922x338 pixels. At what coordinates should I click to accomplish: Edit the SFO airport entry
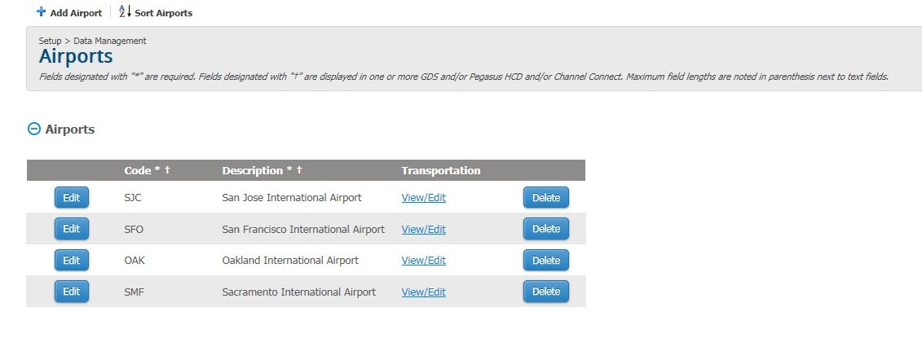(71, 229)
